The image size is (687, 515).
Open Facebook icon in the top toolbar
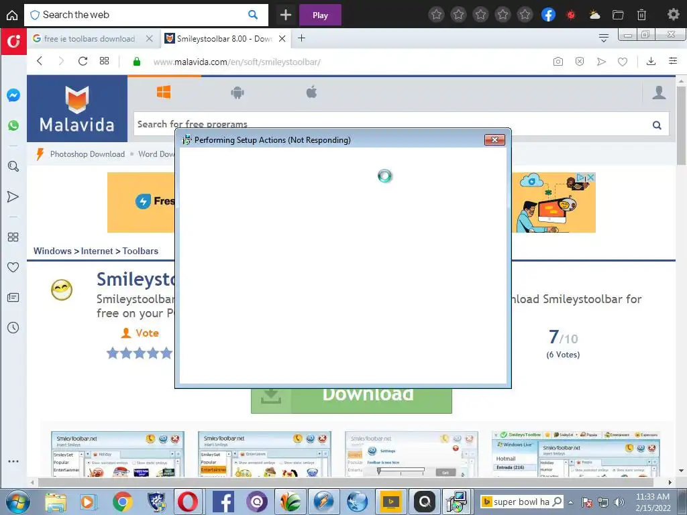pyautogui.click(x=549, y=15)
